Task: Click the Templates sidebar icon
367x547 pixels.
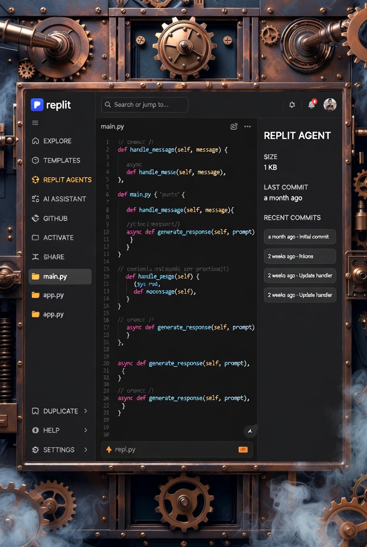Action: (35, 161)
